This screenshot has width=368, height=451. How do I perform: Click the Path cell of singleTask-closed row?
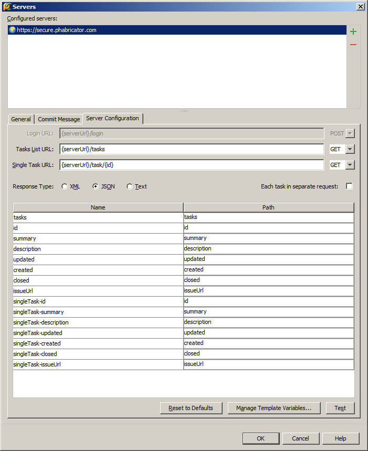pyautogui.click(x=269, y=354)
